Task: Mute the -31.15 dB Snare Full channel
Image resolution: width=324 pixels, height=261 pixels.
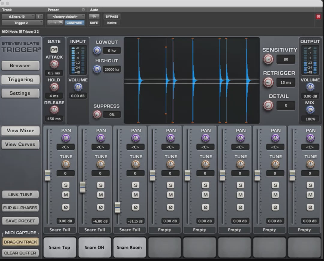Action: click(x=136, y=195)
